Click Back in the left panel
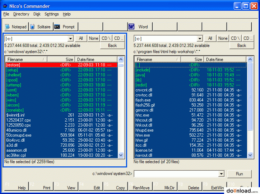 pos(112,46)
